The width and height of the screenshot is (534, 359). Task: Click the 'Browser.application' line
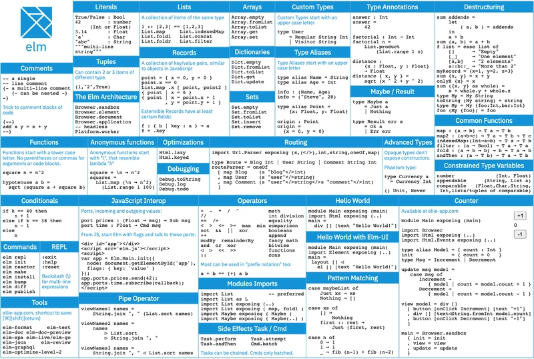tap(103, 122)
